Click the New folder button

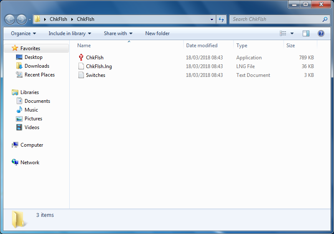(157, 33)
